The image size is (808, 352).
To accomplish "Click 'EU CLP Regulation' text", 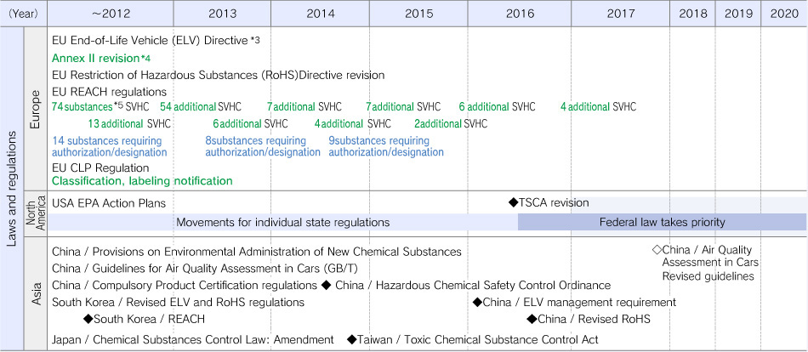I will point(100,168).
